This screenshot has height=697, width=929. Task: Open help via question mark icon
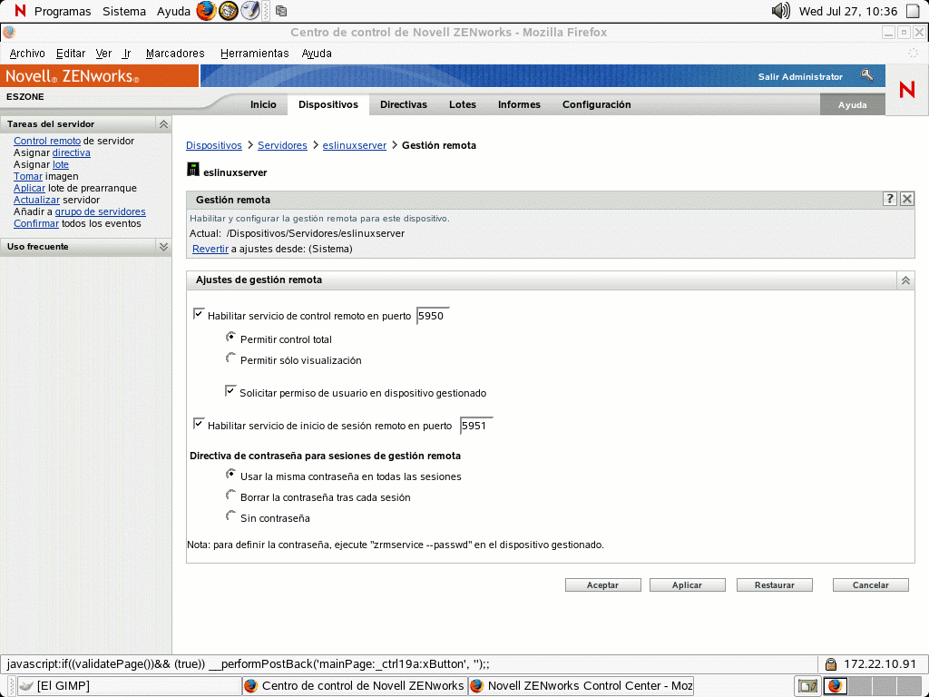point(890,200)
